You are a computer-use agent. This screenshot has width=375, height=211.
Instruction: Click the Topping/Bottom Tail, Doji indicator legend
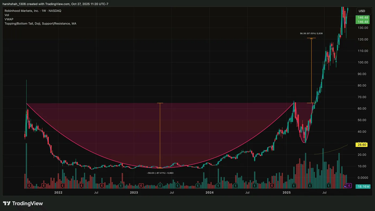point(40,24)
